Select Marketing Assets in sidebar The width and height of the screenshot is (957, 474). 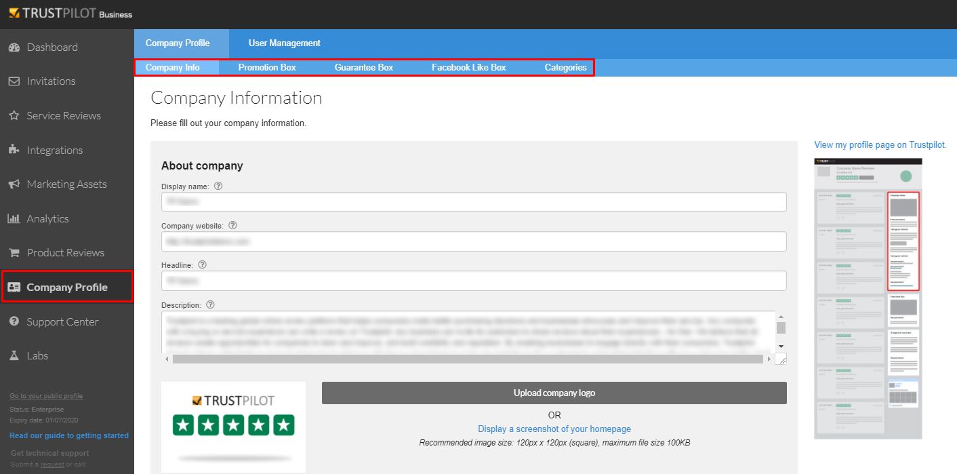[66, 184]
